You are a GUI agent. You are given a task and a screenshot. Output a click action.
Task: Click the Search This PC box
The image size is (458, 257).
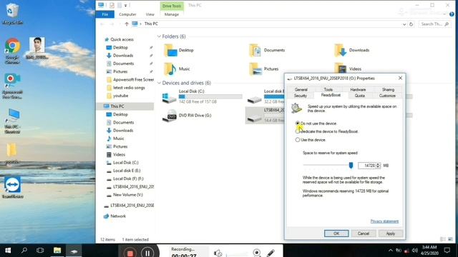pyautogui.click(x=434, y=24)
